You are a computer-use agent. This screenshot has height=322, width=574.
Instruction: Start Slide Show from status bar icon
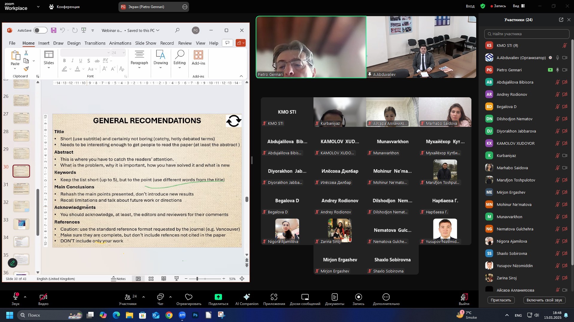pos(176,279)
